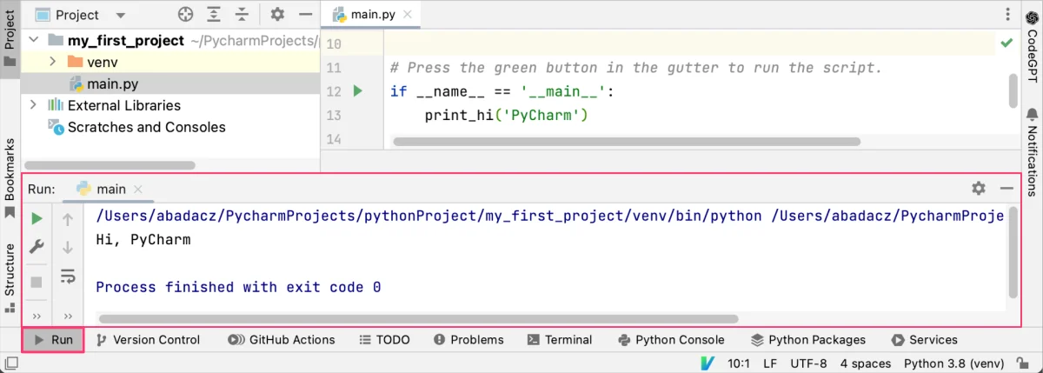Open the Version Control tool window

[148, 340]
